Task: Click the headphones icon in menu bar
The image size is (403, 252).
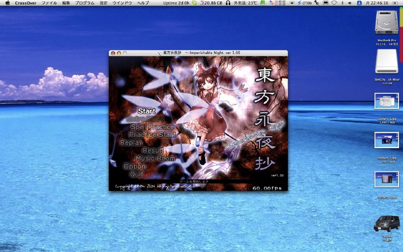Action: pos(228,3)
